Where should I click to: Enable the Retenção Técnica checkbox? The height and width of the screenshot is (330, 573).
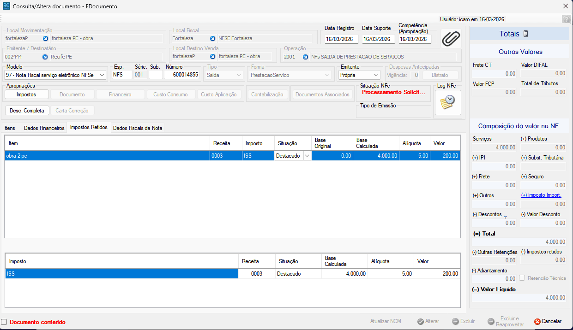point(522,278)
